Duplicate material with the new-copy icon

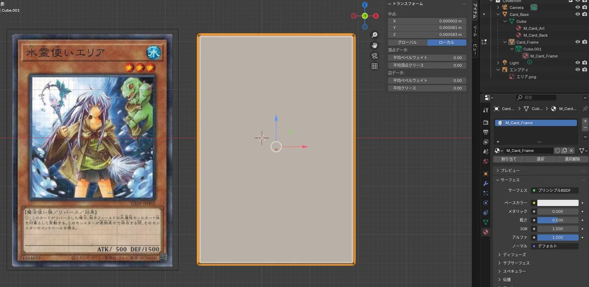pyautogui.click(x=564, y=151)
